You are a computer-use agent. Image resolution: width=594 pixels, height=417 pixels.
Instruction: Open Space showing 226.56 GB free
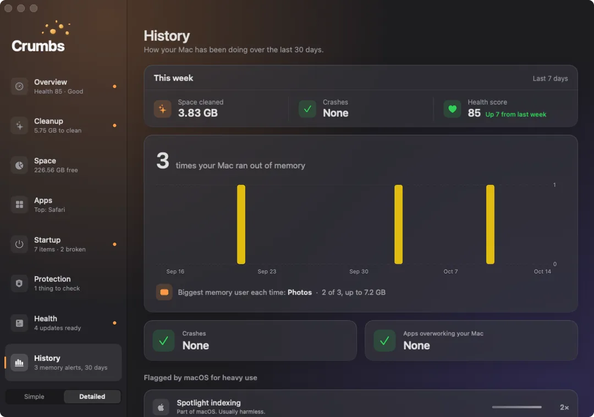pyautogui.click(x=63, y=165)
